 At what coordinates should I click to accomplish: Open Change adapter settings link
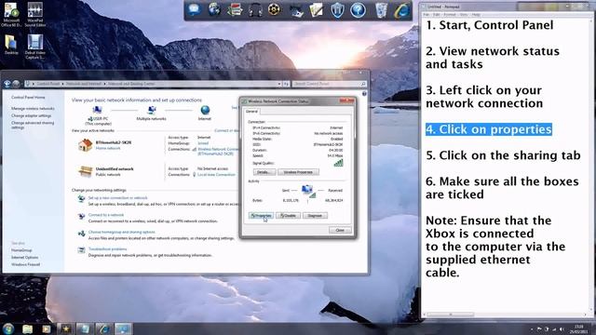point(31,115)
